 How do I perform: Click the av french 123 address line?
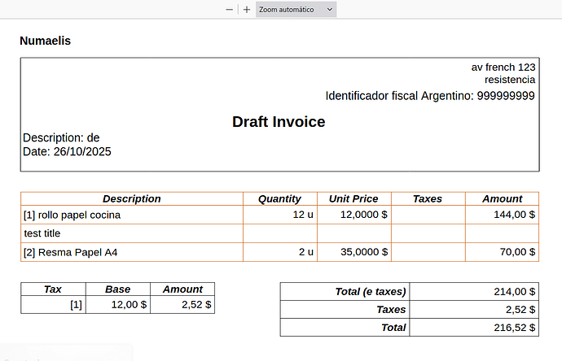coord(503,67)
